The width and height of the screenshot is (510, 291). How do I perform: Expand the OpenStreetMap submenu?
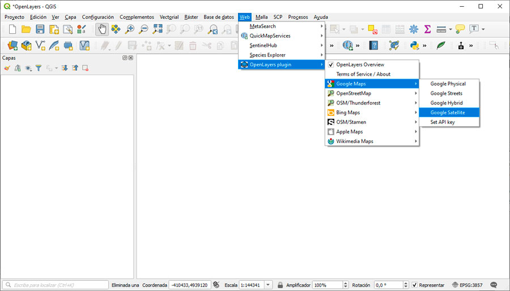tap(372, 93)
